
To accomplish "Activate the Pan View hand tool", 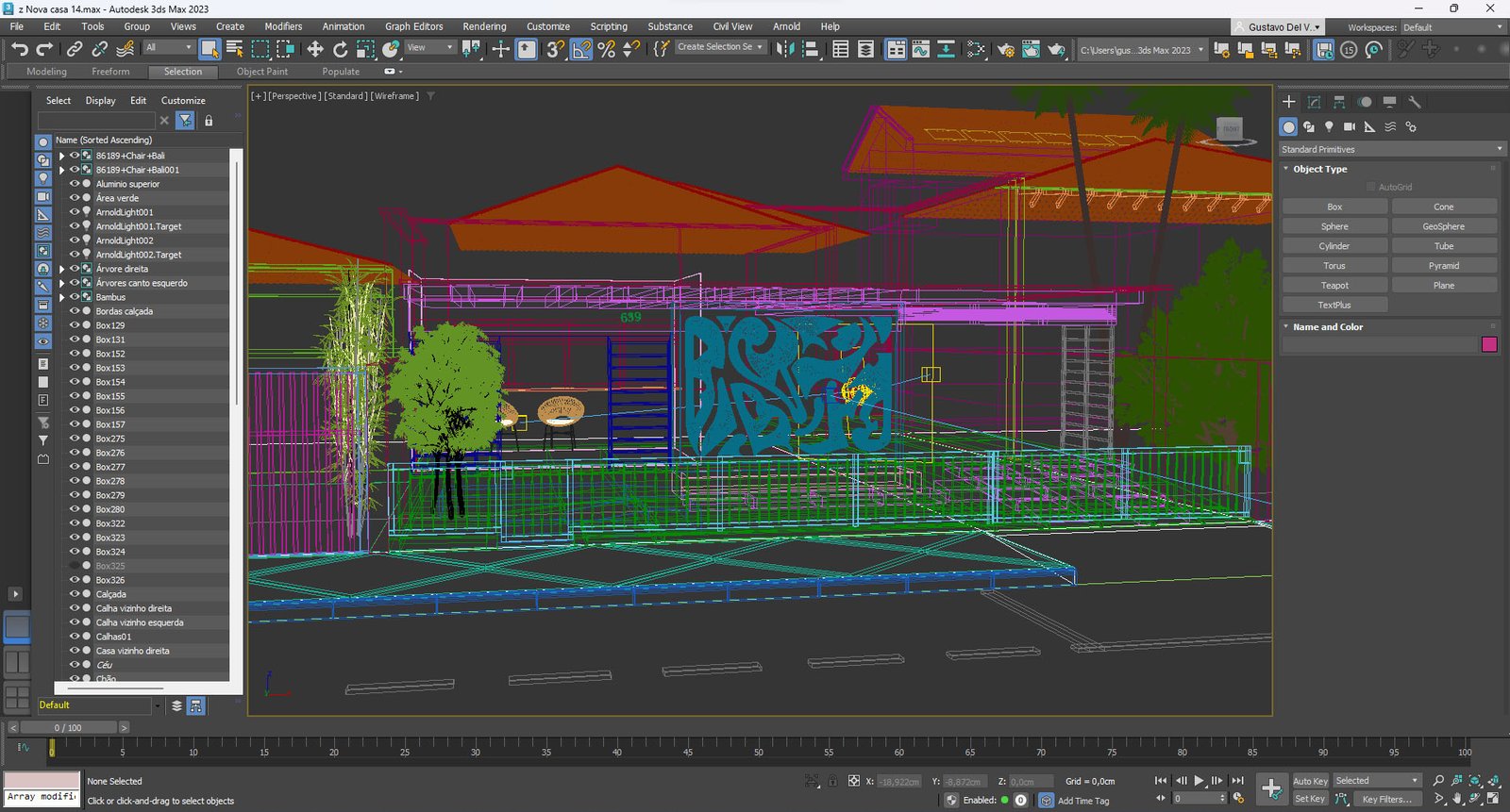I will pyautogui.click(x=1457, y=799).
